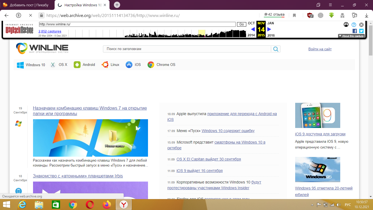This screenshot has height=210, width=373.
Task: Open the uBlock Origin extension
Action: pyautogui.click(x=310, y=15)
